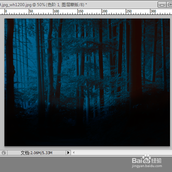
Task: Minimize the document window
Action: click(x=162, y=5)
